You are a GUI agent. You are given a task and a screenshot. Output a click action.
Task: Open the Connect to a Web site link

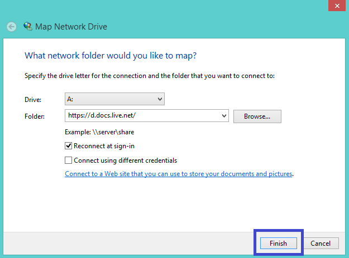[x=178, y=174]
